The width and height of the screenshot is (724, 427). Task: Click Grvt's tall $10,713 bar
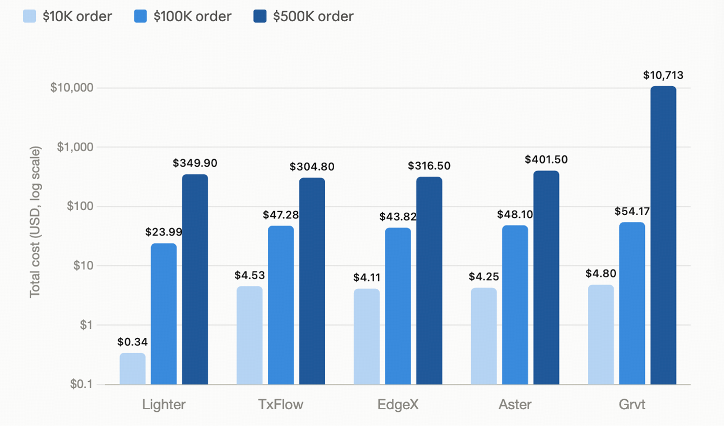tap(663, 236)
